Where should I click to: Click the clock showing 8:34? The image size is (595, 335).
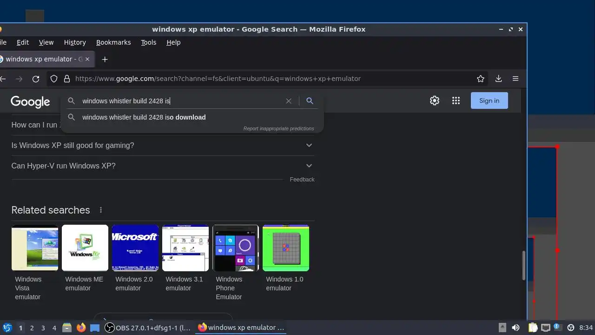coord(586,328)
